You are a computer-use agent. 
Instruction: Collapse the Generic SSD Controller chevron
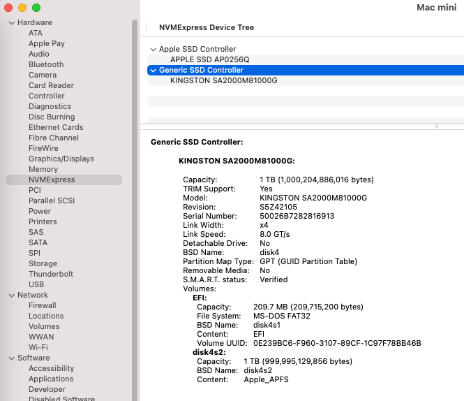pyautogui.click(x=153, y=71)
